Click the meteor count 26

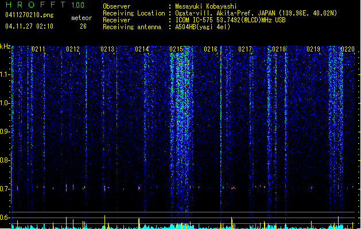click(x=83, y=26)
